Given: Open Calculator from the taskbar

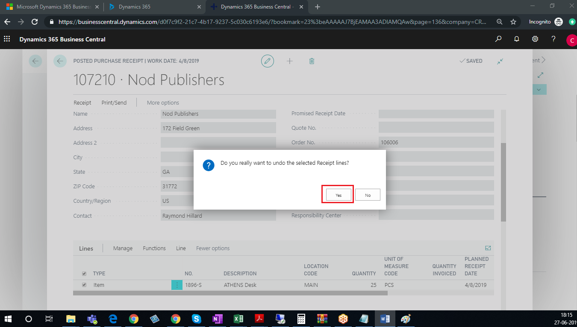Looking at the screenshot, I should point(301,319).
